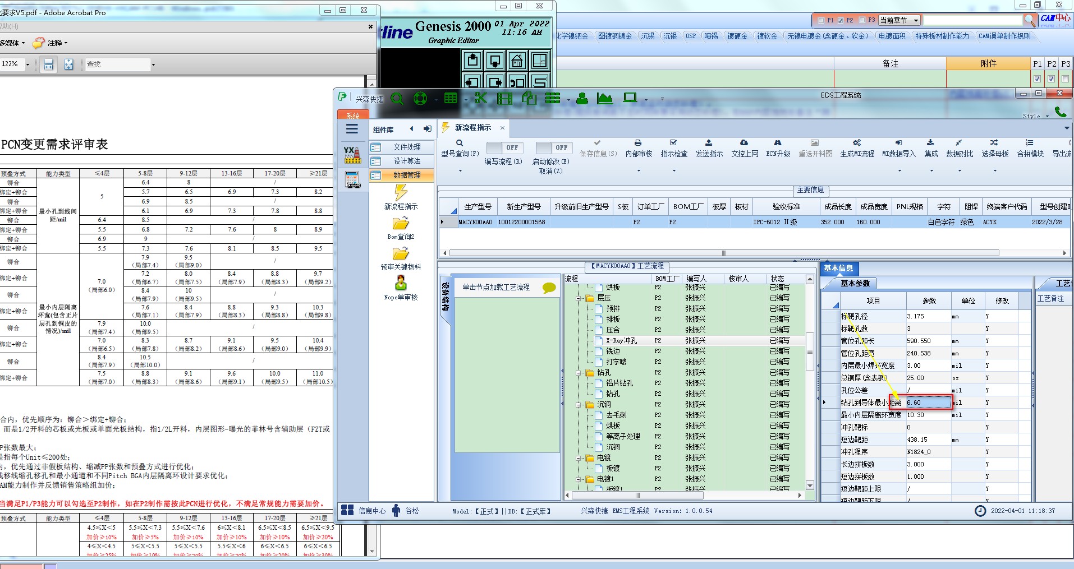Switch to the 镀硬金 tab
Image resolution: width=1074 pixels, height=569 pixels.
737,36
